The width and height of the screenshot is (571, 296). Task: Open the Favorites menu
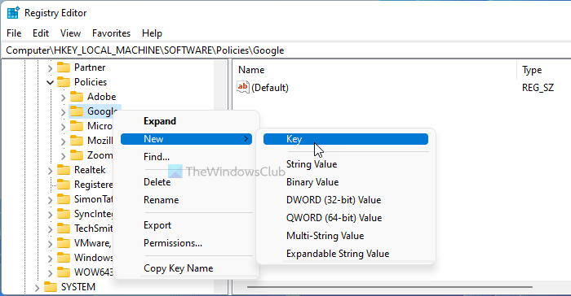pyautogui.click(x=111, y=33)
